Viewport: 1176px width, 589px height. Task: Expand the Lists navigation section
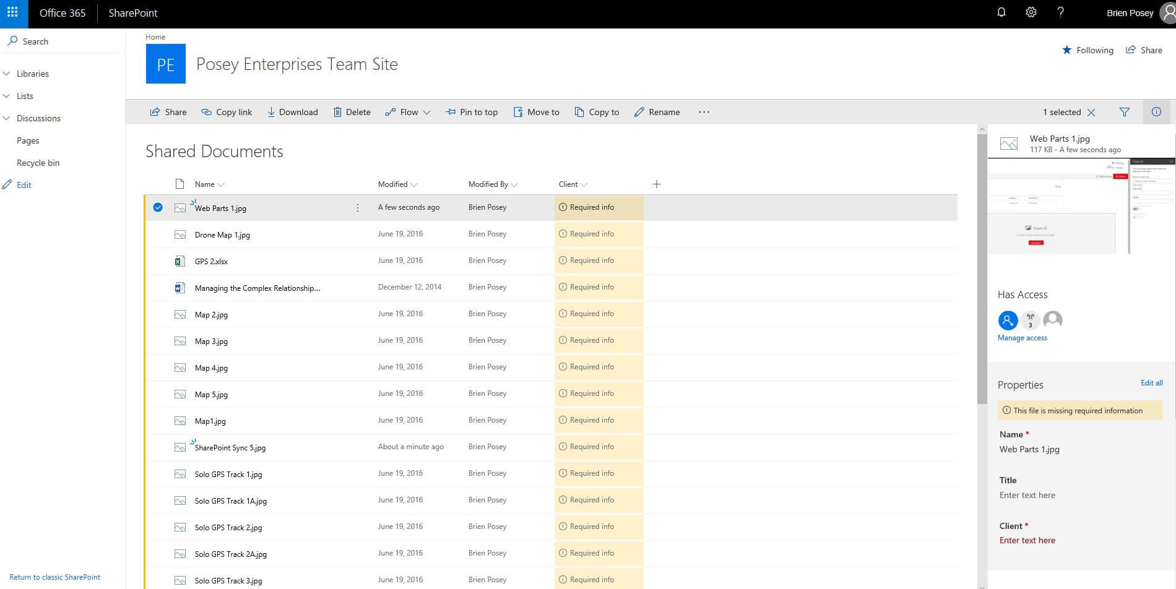tap(7, 96)
